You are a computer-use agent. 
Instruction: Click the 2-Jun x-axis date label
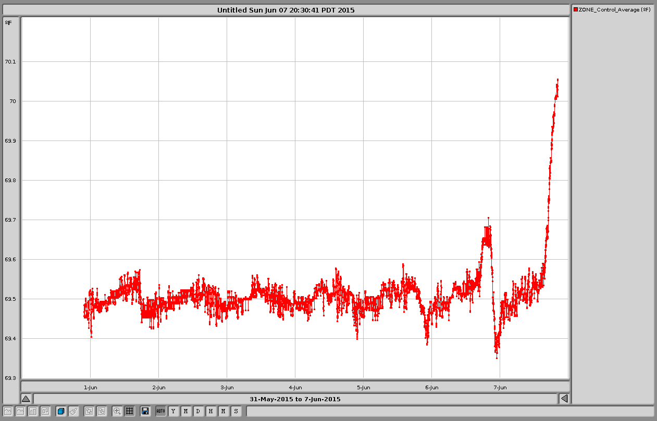coord(159,387)
